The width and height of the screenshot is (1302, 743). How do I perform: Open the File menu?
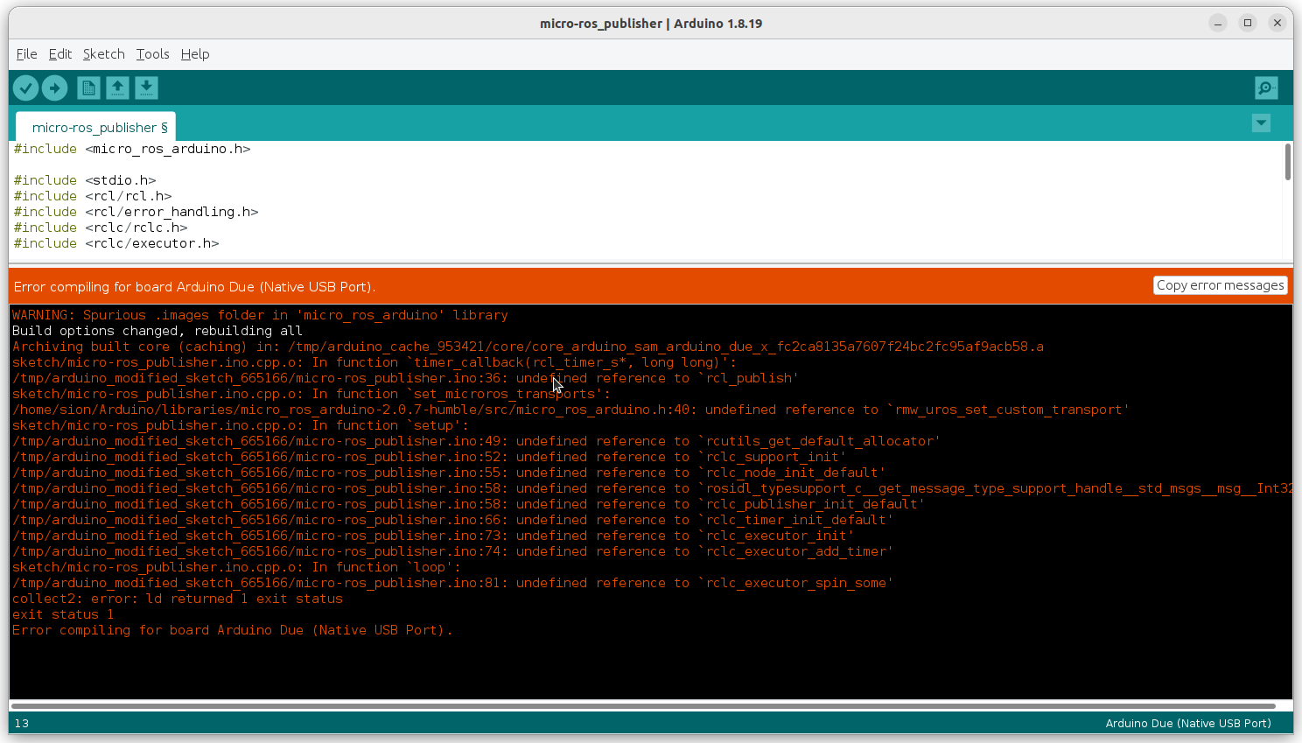26,54
